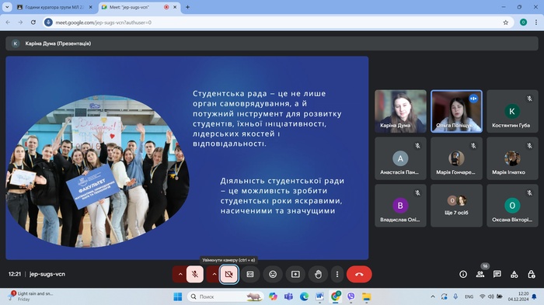Open the activities panel icon
This screenshot has width=544, height=305.
coord(514,274)
